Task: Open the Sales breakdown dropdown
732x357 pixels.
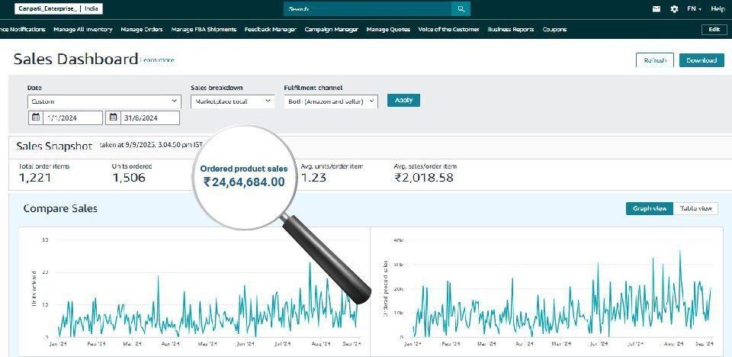Action: [233, 101]
